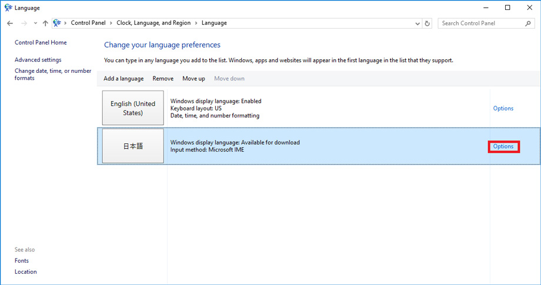Open the Fonts link under See also

tap(22, 260)
